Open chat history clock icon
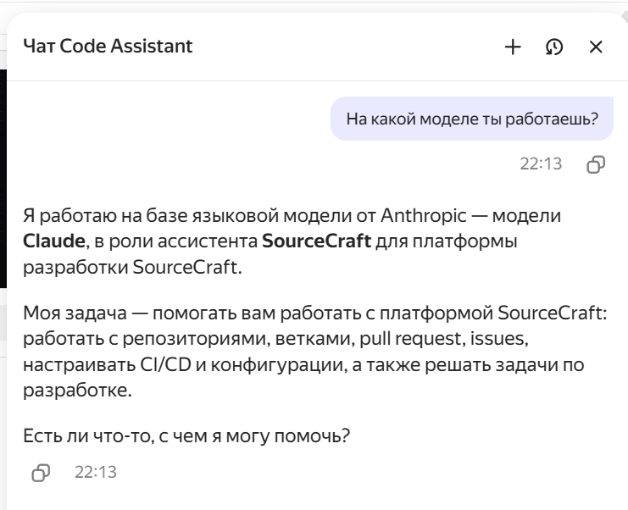Viewport: 628px width, 510px height. pos(554,47)
